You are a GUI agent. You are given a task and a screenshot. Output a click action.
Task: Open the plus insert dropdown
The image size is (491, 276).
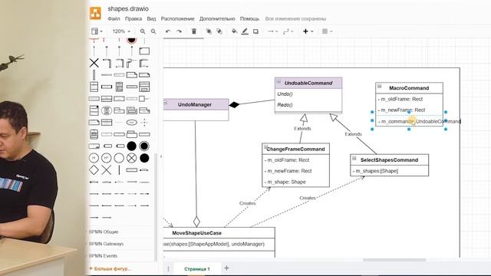click(x=308, y=31)
